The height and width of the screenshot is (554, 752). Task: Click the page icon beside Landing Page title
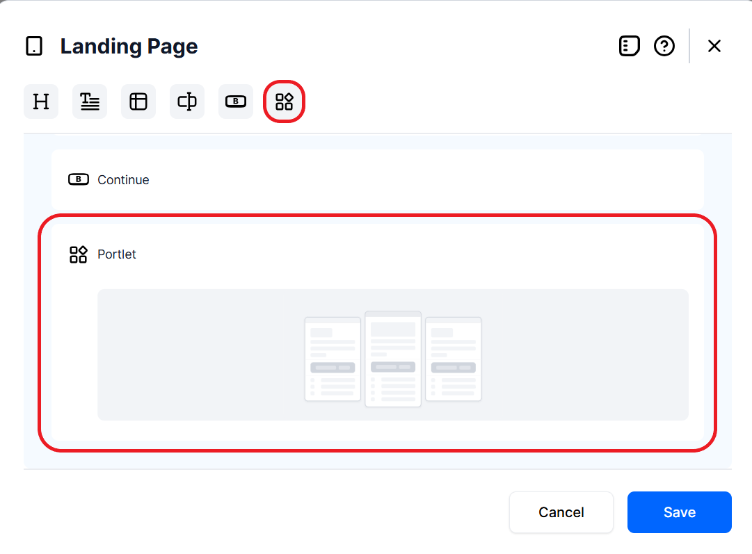click(x=33, y=47)
